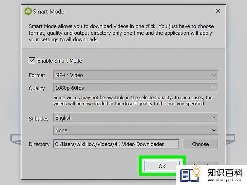
Task: Click the Choose directory button
Action: point(201,144)
